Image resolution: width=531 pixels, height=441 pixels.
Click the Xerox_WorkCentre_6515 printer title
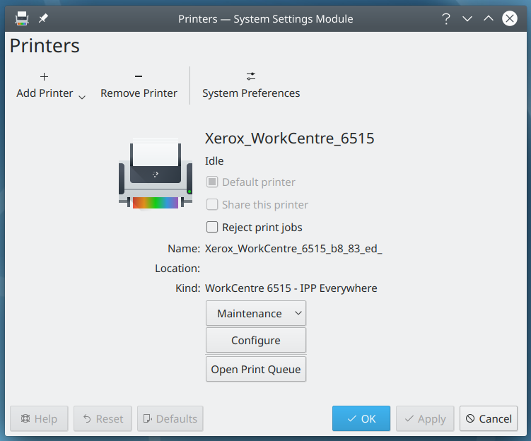pos(290,138)
